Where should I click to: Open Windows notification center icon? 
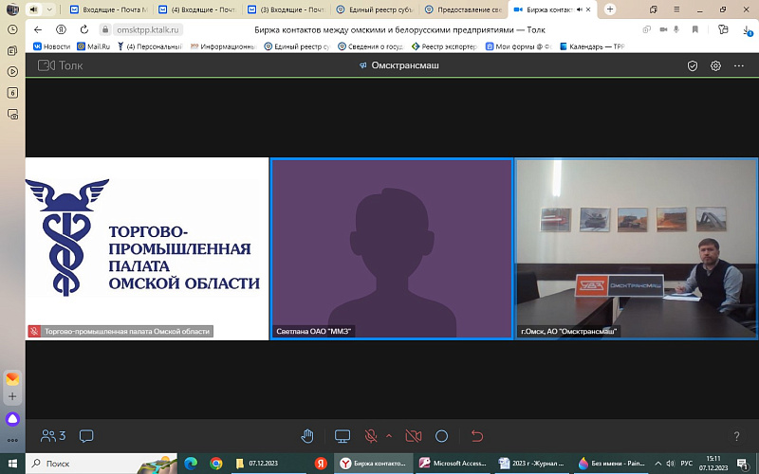743,464
